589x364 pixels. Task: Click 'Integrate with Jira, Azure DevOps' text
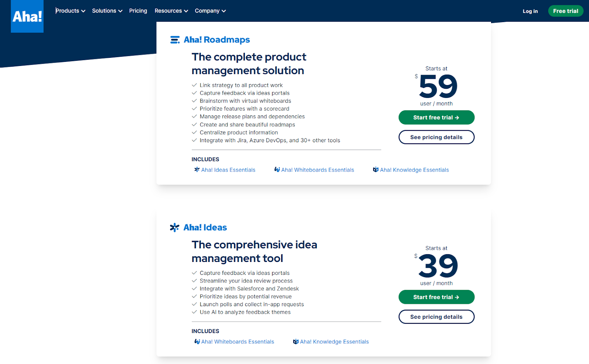[x=270, y=140]
